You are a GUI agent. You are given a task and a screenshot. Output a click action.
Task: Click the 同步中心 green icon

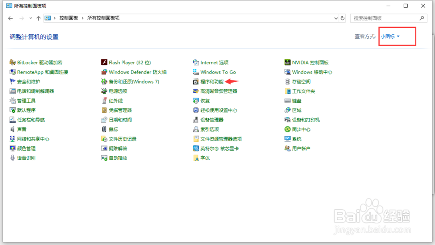[x=288, y=129]
